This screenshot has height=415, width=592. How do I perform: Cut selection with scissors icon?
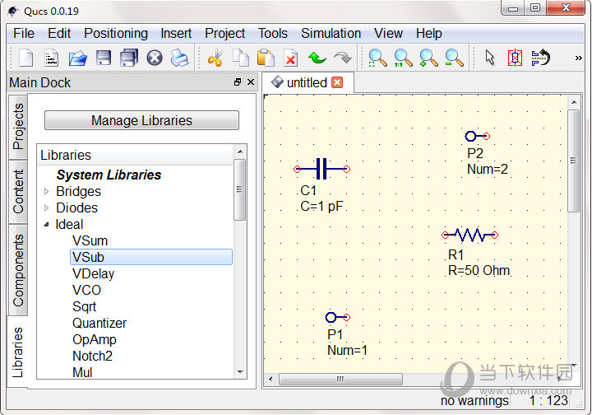[x=215, y=58]
